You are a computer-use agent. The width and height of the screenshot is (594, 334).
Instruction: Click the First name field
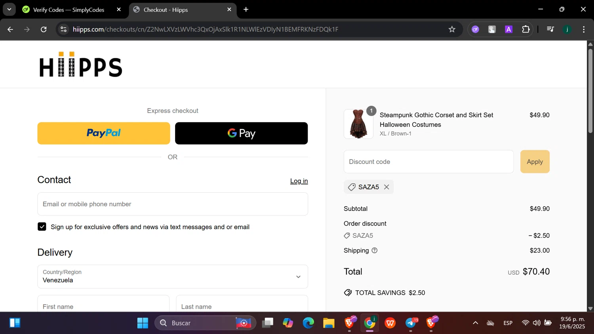103,304
